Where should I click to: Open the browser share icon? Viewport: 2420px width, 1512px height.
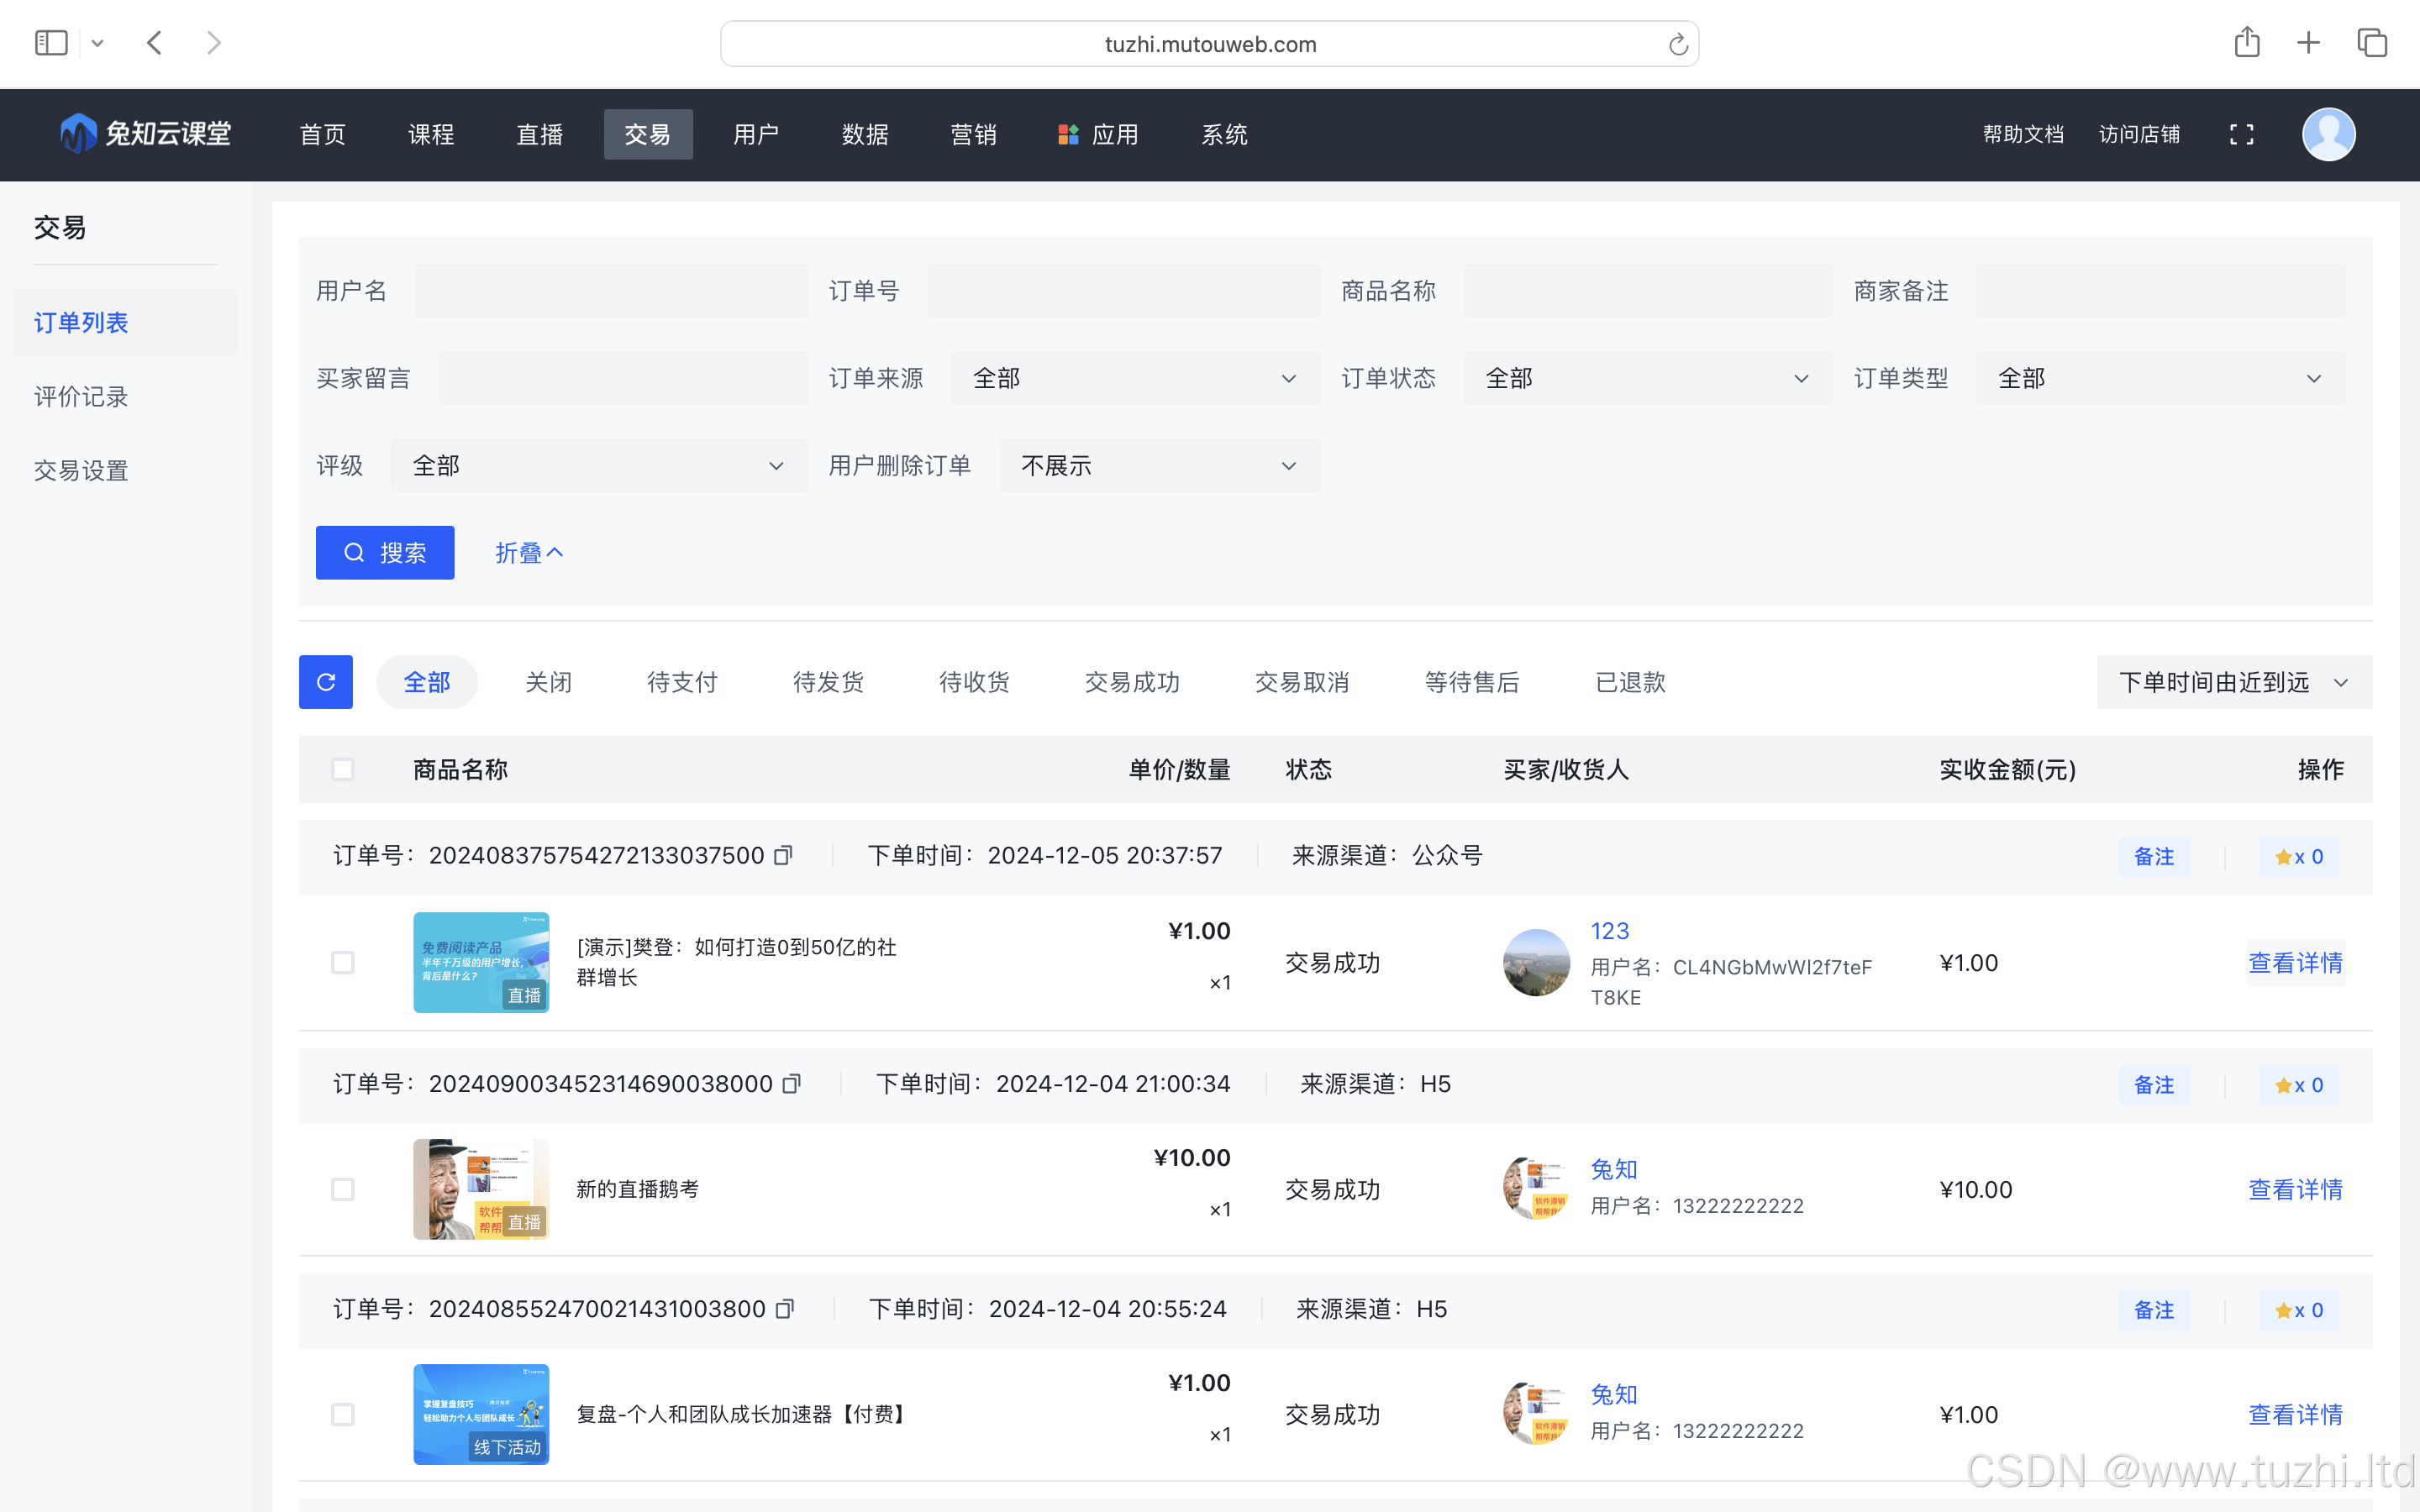(x=2246, y=43)
